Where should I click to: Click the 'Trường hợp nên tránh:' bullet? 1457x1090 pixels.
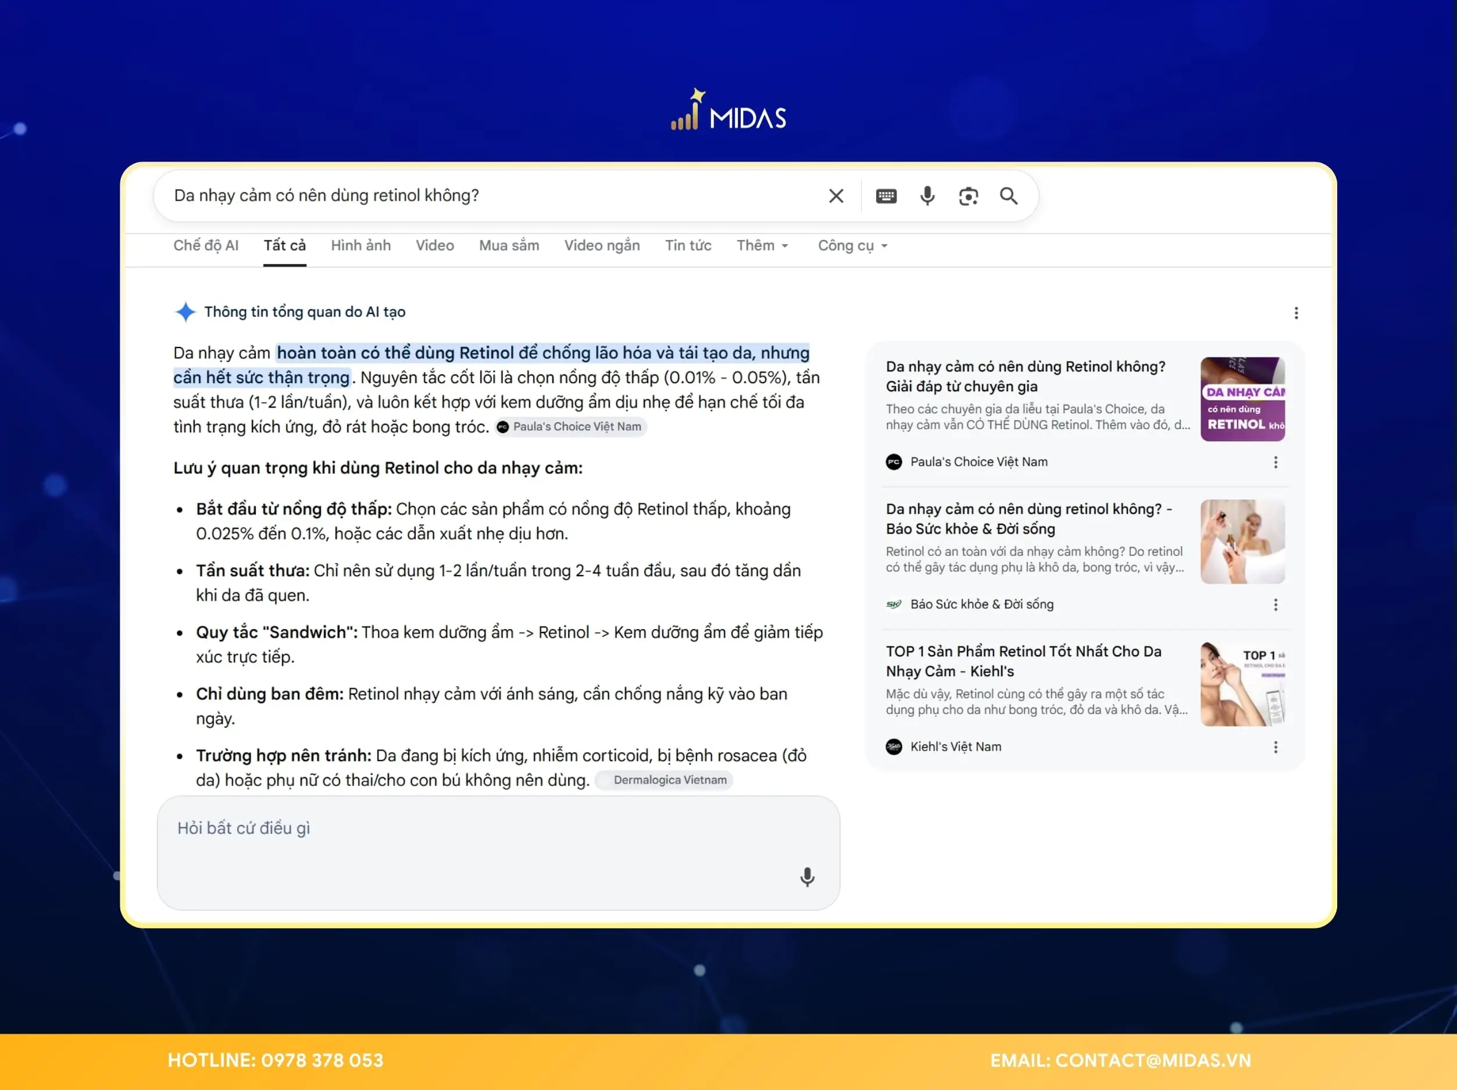(x=283, y=755)
